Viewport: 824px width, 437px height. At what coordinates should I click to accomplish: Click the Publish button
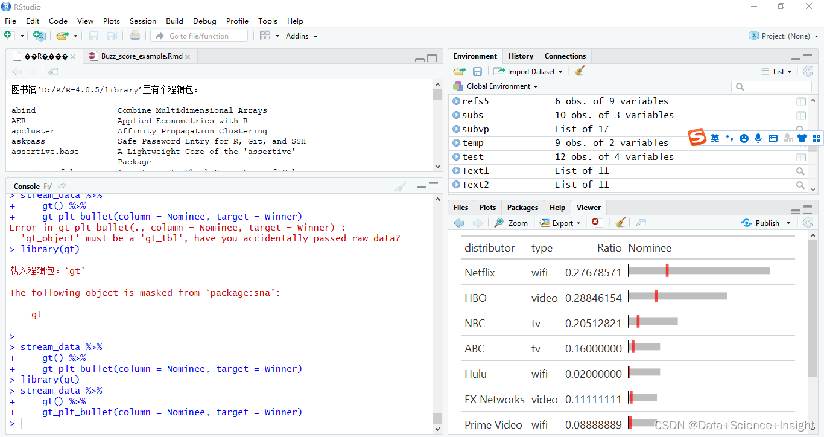click(x=761, y=223)
